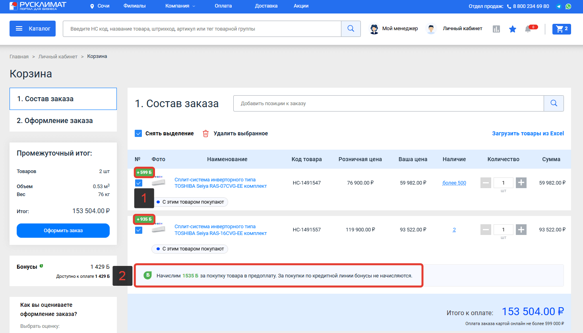Image resolution: width=583 pixels, height=333 pixels.
Task: Click product code HC-1491557
Action: [307, 230]
